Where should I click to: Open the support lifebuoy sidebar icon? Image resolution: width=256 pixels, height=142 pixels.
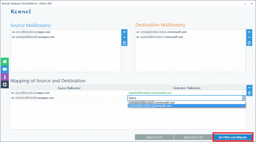click(5, 84)
